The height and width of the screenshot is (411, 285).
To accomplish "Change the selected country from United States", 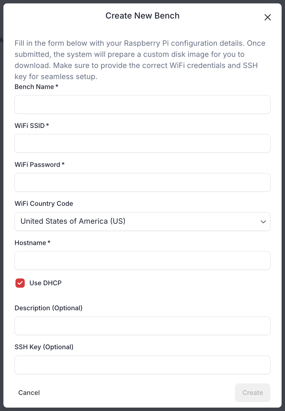I will click(x=142, y=222).
